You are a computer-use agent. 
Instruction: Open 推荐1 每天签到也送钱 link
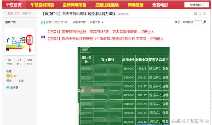(100, 32)
